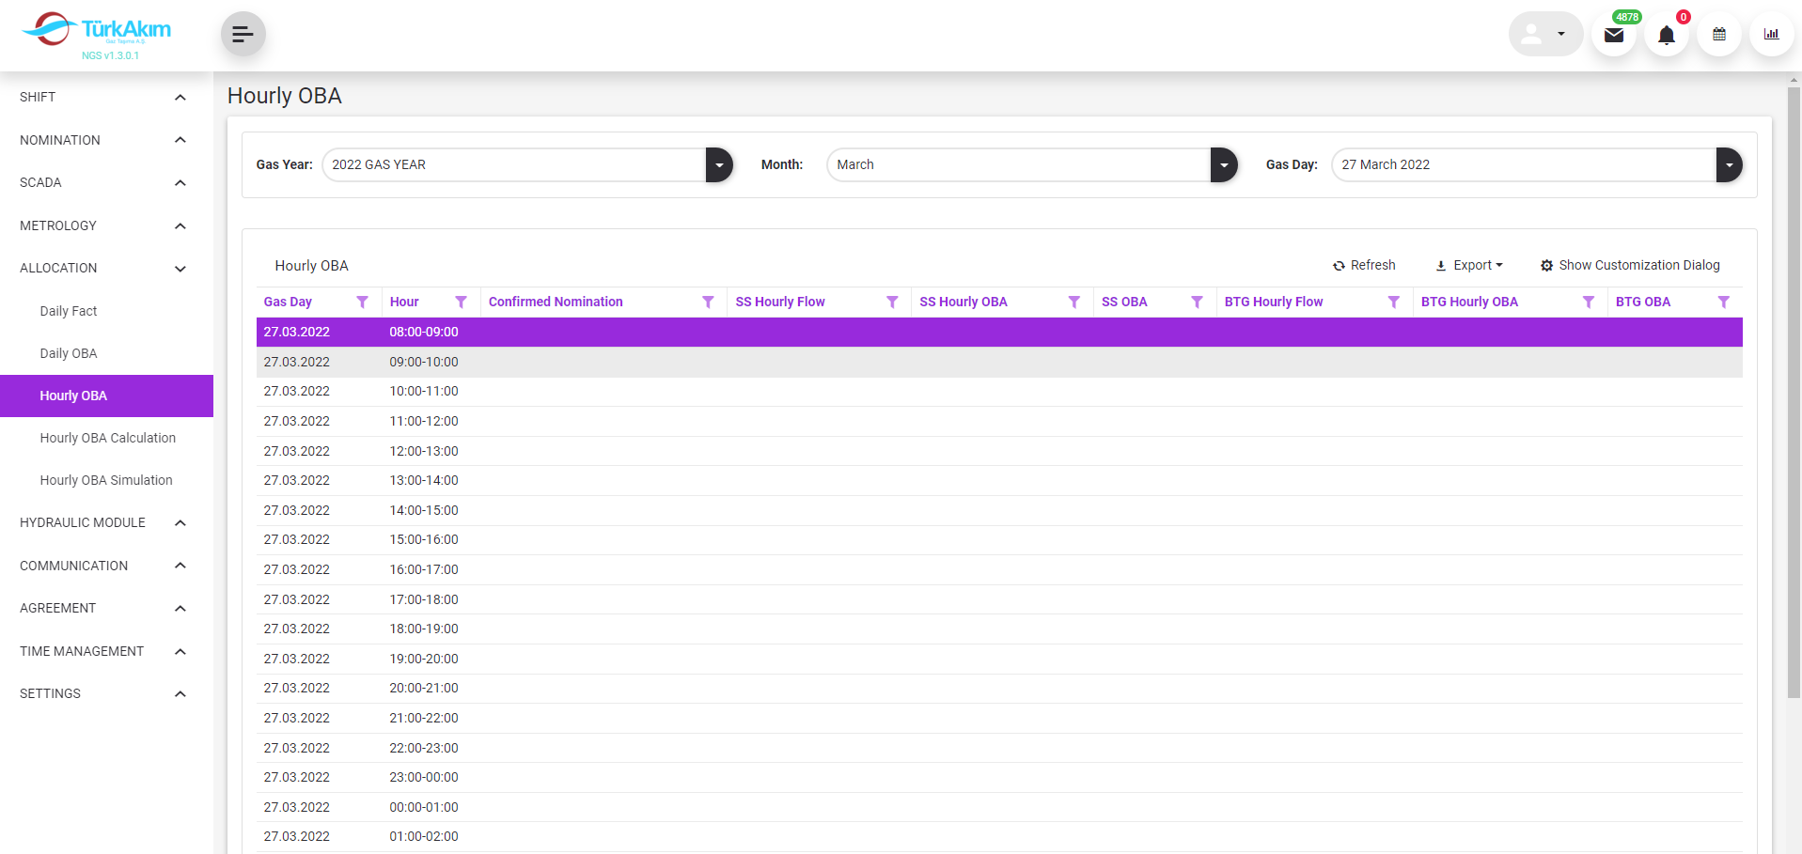Filter the Gas Day column
This screenshot has width=1802, height=854.
click(x=362, y=303)
